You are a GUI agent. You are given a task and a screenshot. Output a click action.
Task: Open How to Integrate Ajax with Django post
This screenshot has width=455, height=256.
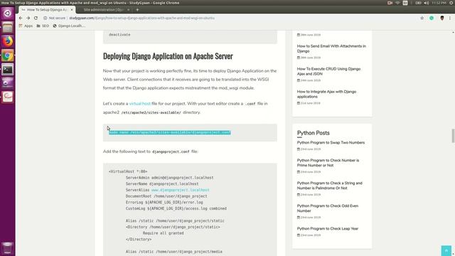[326, 94]
